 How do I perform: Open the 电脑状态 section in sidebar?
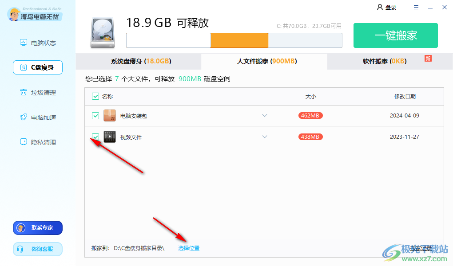(x=37, y=43)
